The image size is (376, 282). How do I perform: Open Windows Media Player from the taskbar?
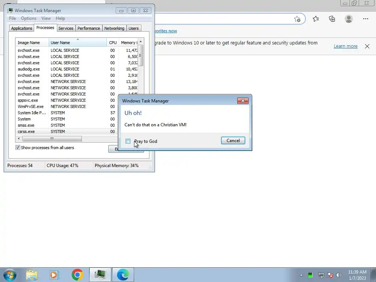[x=54, y=275]
